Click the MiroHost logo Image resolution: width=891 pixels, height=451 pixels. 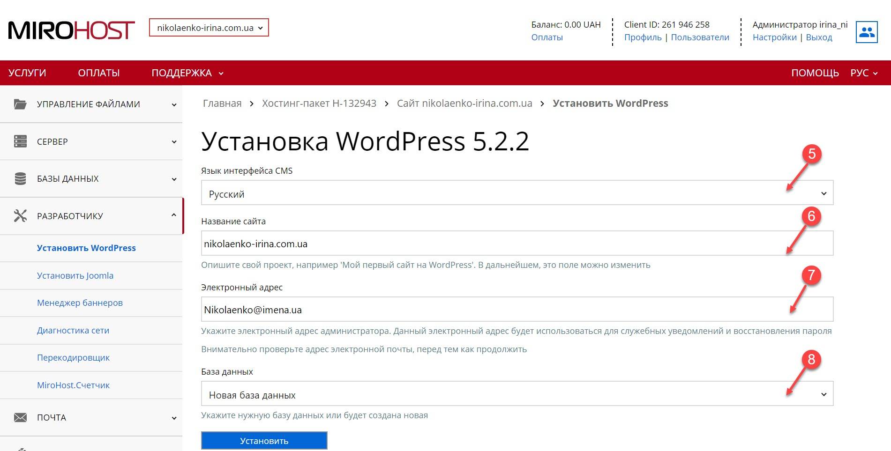click(71, 30)
